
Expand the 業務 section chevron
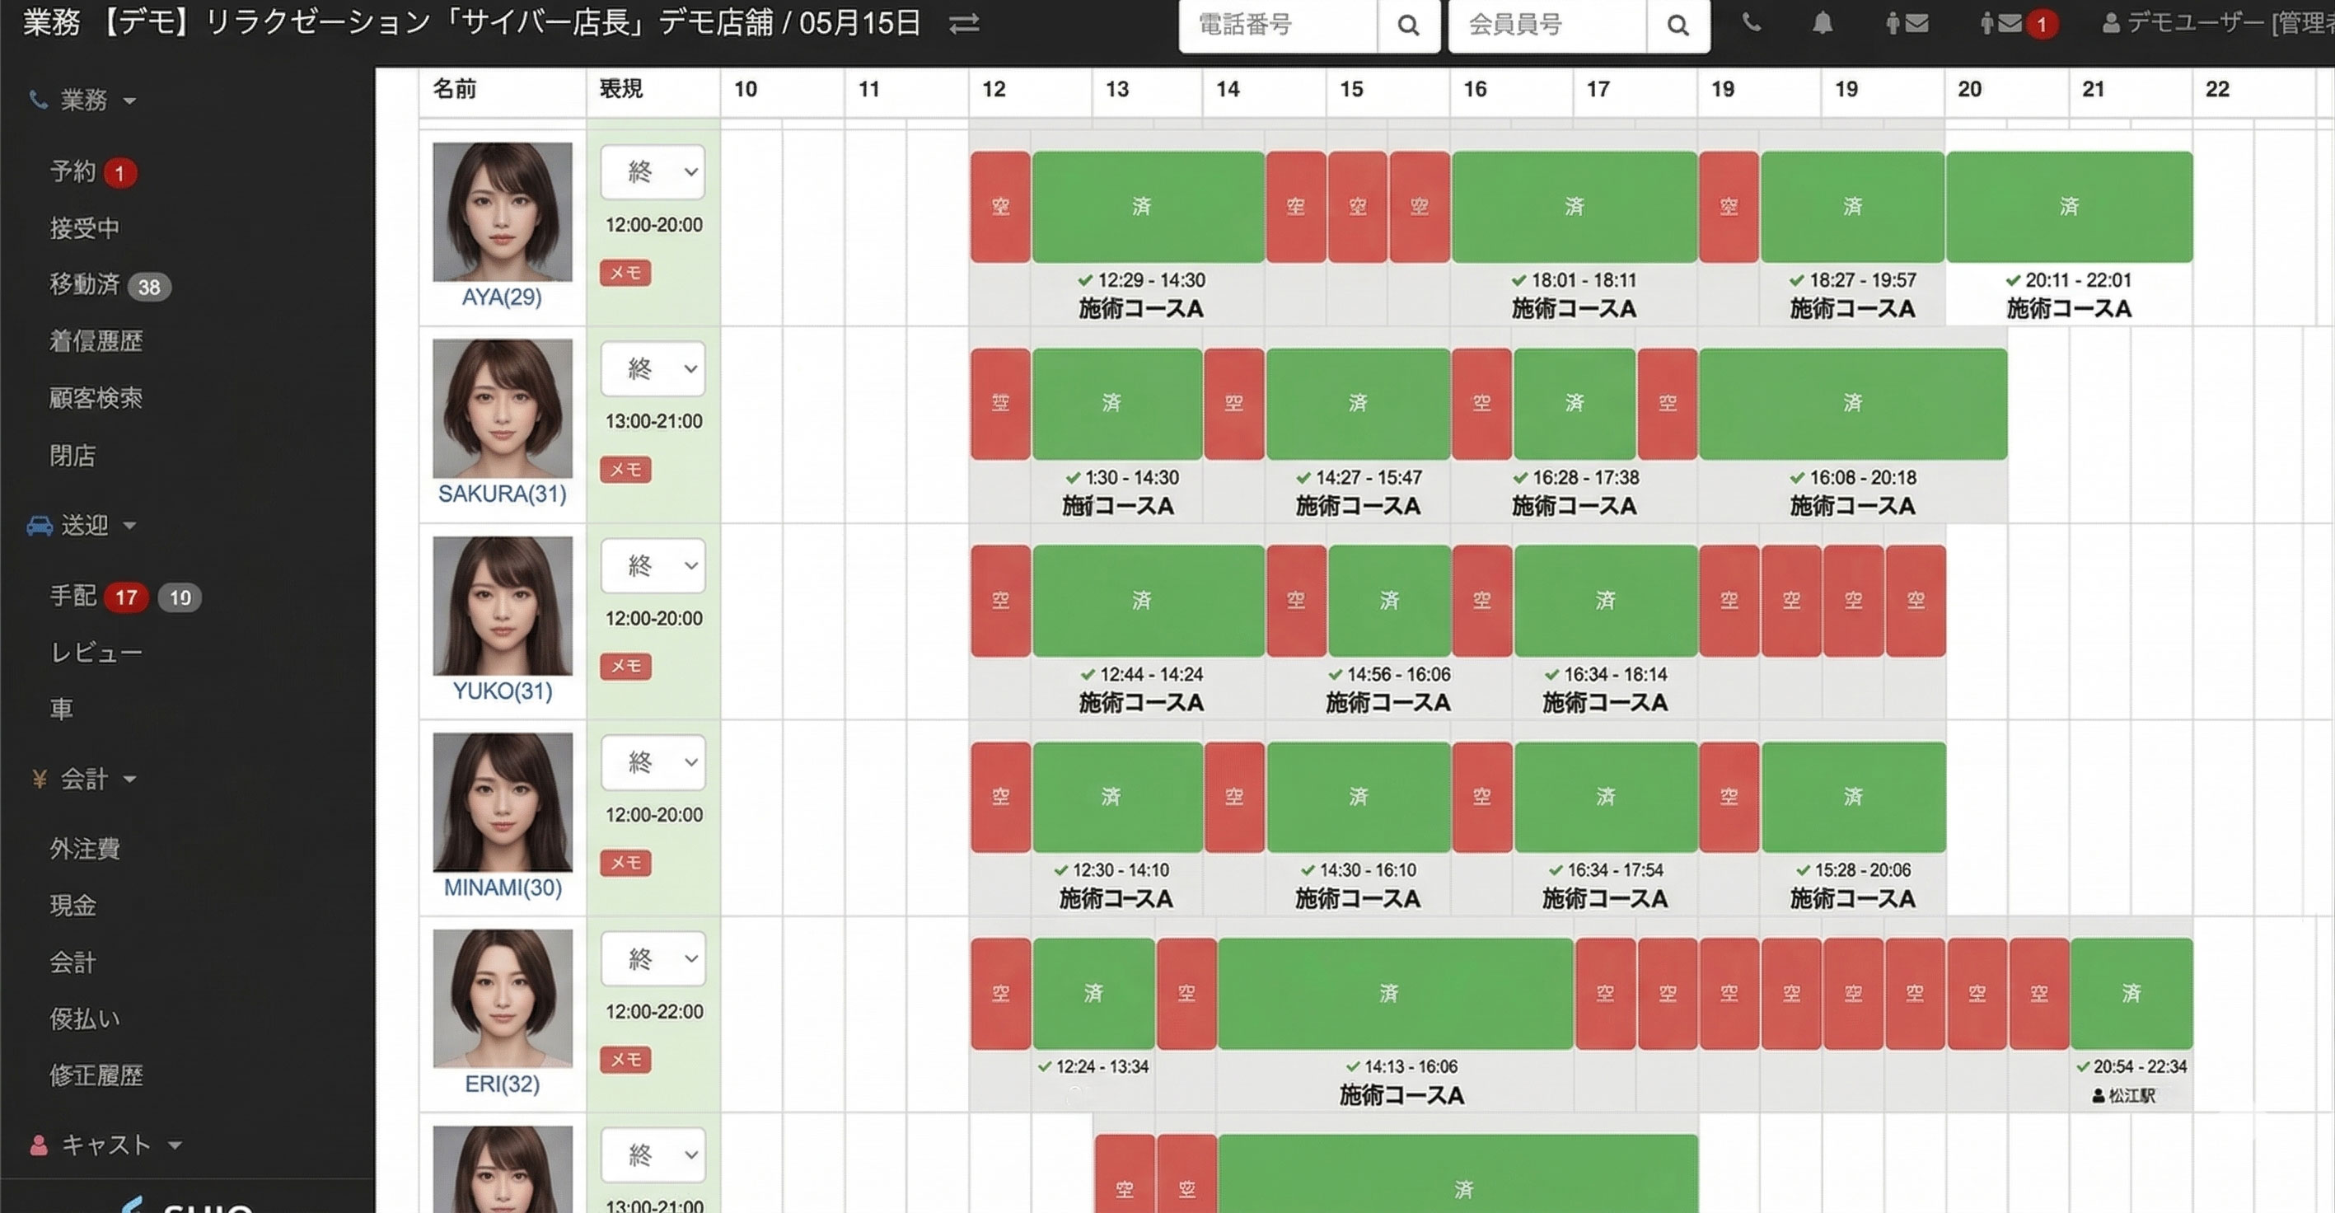pos(129,101)
